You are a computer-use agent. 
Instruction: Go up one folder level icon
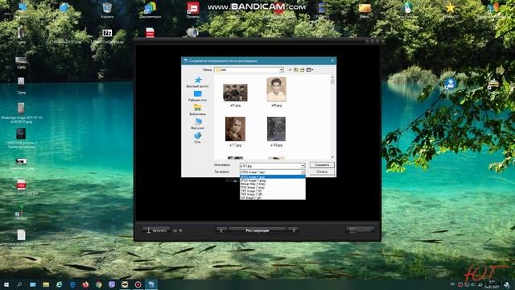296,70
